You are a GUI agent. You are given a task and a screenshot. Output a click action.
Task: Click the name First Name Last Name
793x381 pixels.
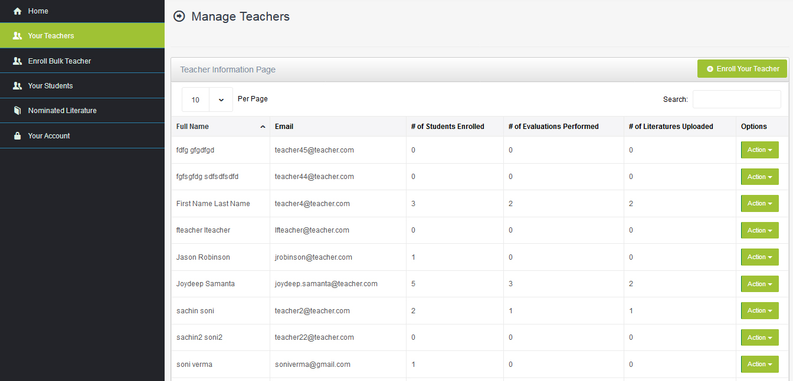213,204
